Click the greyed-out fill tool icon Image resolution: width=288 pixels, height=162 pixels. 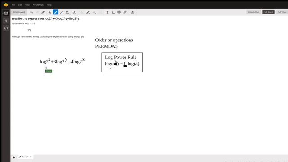coord(82,12)
